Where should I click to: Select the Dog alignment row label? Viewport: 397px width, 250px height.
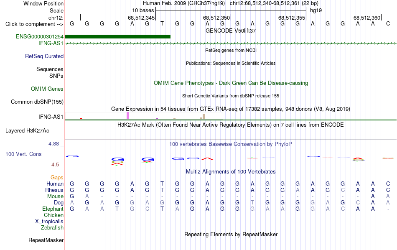59,203
